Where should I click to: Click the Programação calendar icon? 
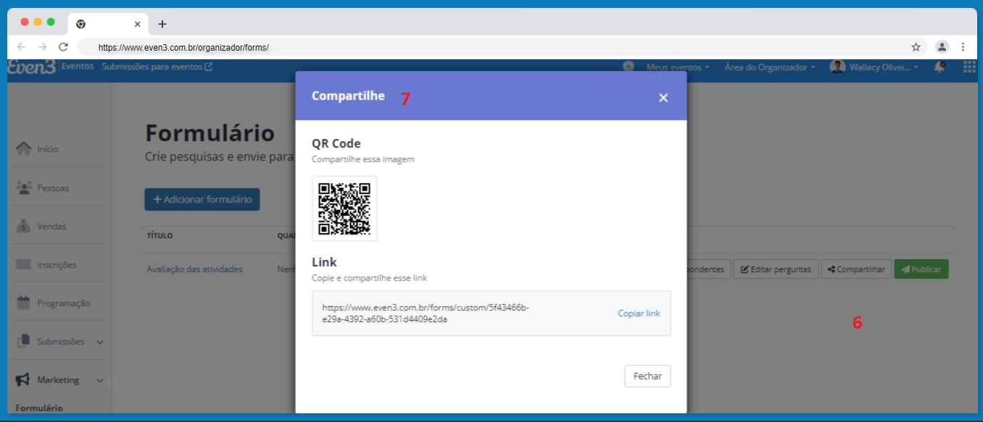tap(24, 303)
